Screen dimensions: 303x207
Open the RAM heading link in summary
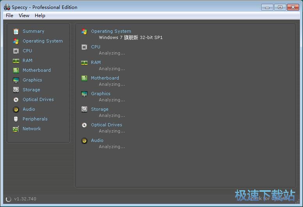tap(96, 62)
